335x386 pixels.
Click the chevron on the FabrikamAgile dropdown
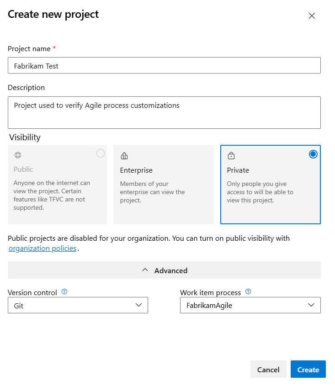311,305
